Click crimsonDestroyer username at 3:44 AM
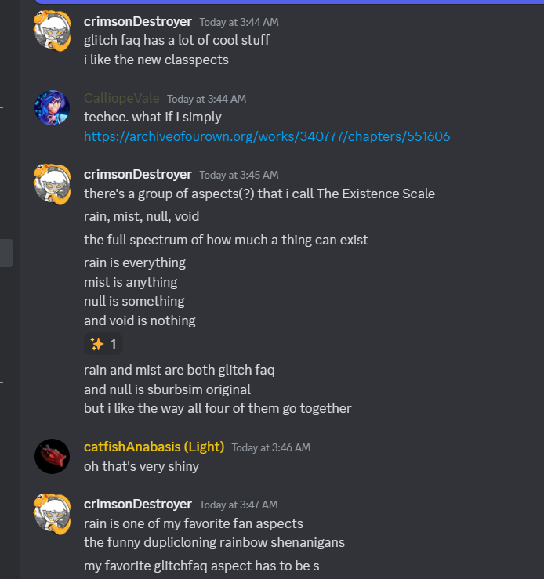The width and height of the screenshot is (544, 579). (138, 21)
